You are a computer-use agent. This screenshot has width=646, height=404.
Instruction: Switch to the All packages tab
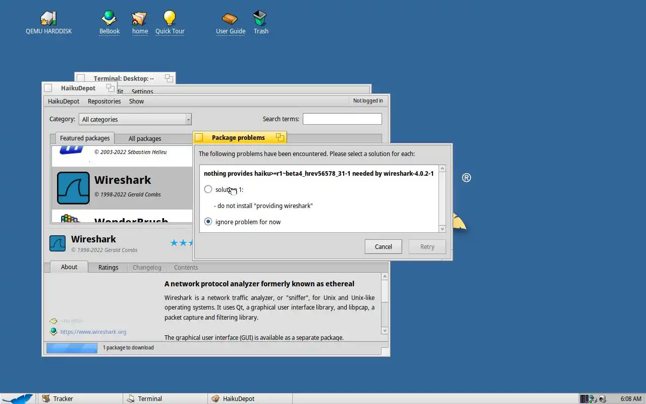click(x=145, y=138)
